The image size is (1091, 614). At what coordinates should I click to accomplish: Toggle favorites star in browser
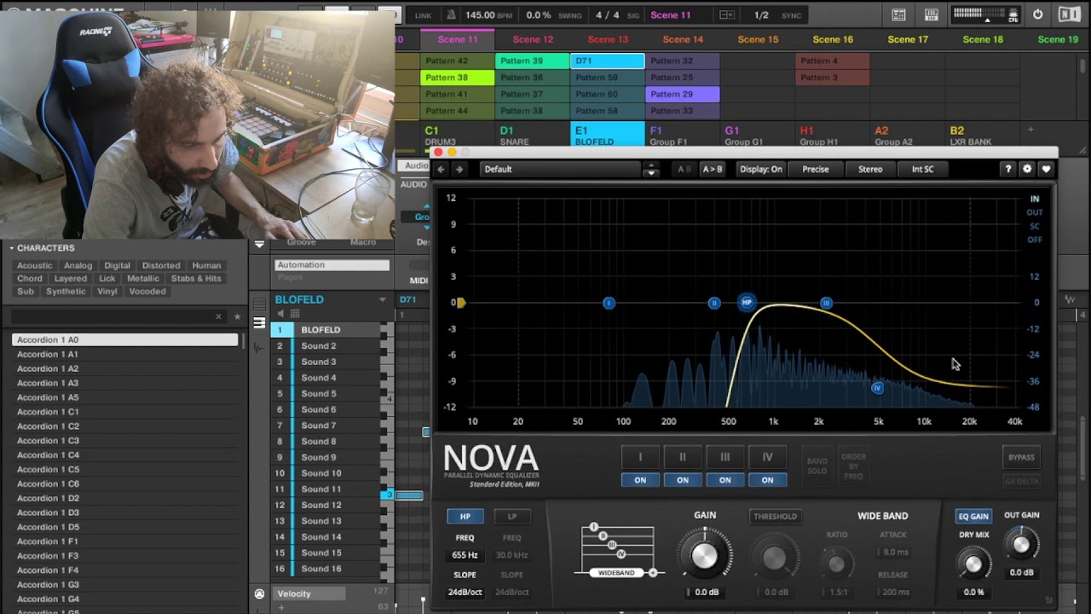click(237, 316)
